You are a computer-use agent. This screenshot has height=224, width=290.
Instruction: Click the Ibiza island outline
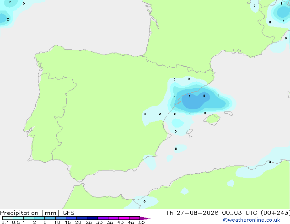coord(189,132)
